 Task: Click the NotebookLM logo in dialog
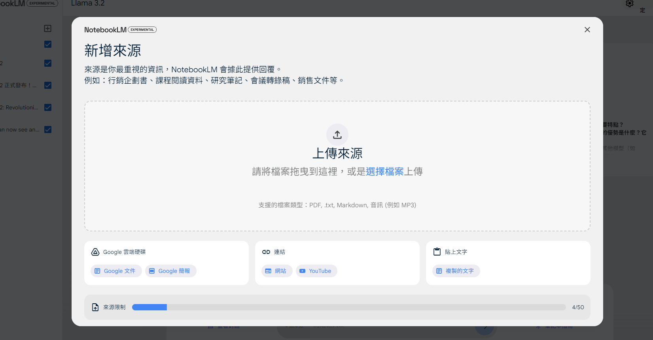tap(105, 30)
